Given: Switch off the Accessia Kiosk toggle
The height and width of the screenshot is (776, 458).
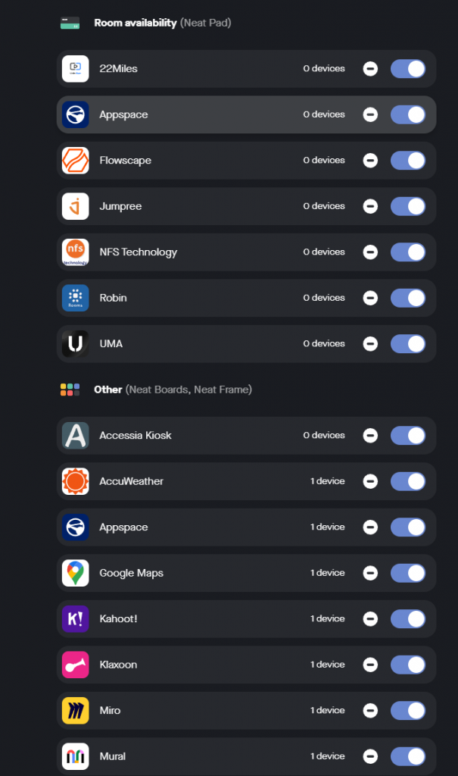Looking at the screenshot, I should tap(408, 435).
